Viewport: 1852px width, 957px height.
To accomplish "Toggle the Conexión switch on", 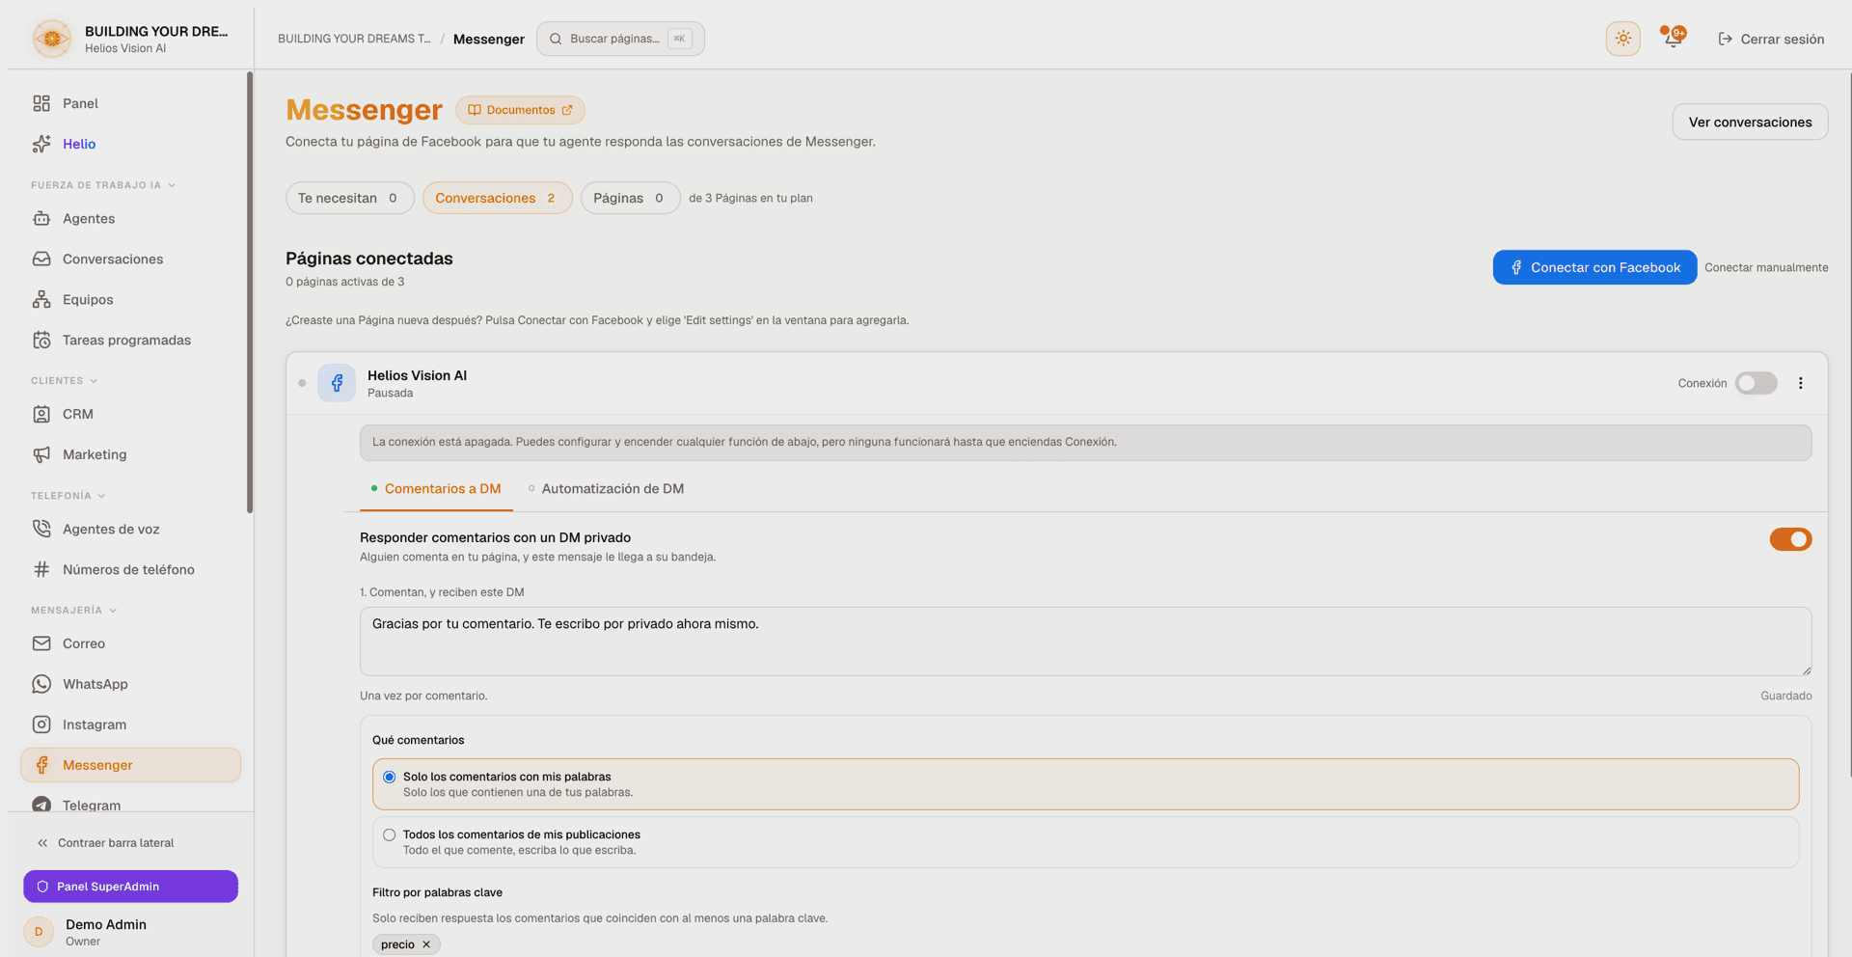I will click(x=1756, y=383).
